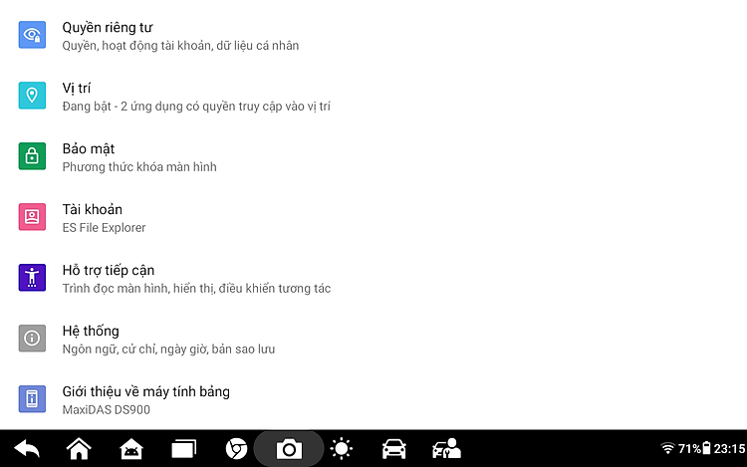The image size is (747, 467).
Task: Launch the Chrome browser icon
Action: pyautogui.click(x=236, y=449)
